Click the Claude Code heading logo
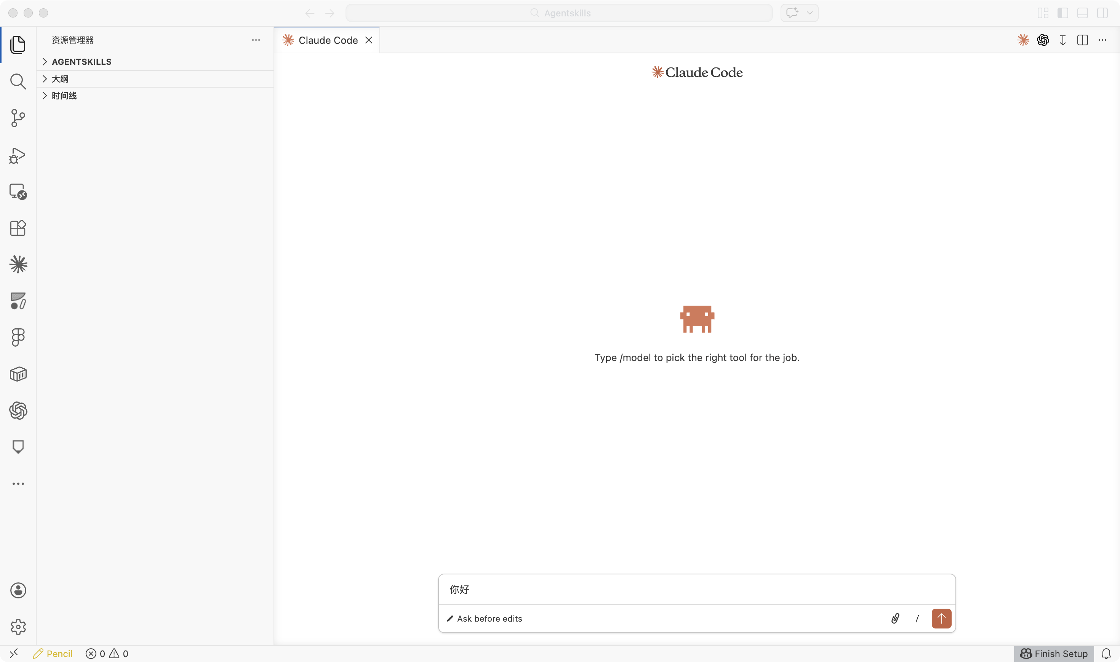The width and height of the screenshot is (1120, 662). [x=697, y=72]
